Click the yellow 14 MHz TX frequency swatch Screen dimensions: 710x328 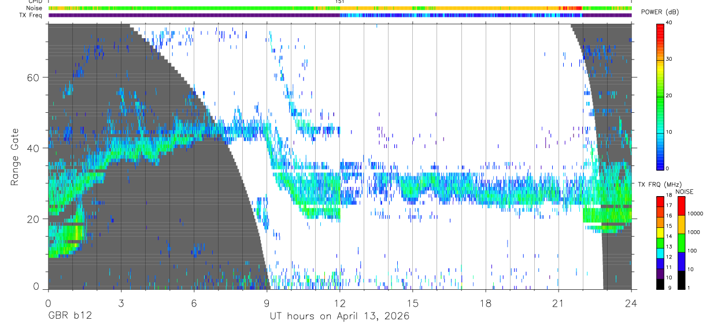coord(660,232)
